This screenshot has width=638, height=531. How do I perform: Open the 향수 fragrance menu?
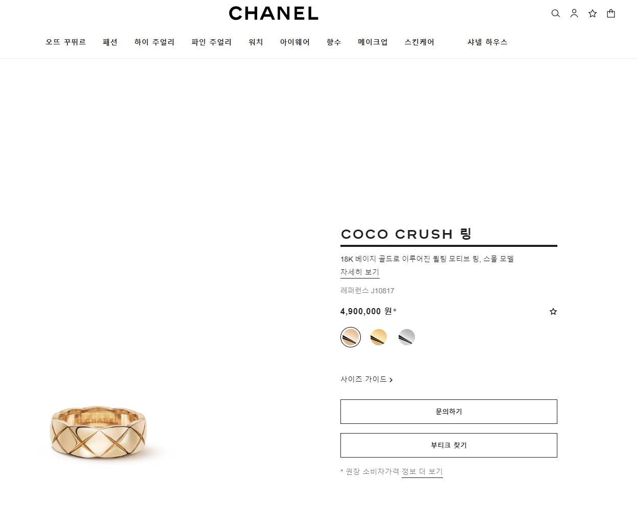334,42
